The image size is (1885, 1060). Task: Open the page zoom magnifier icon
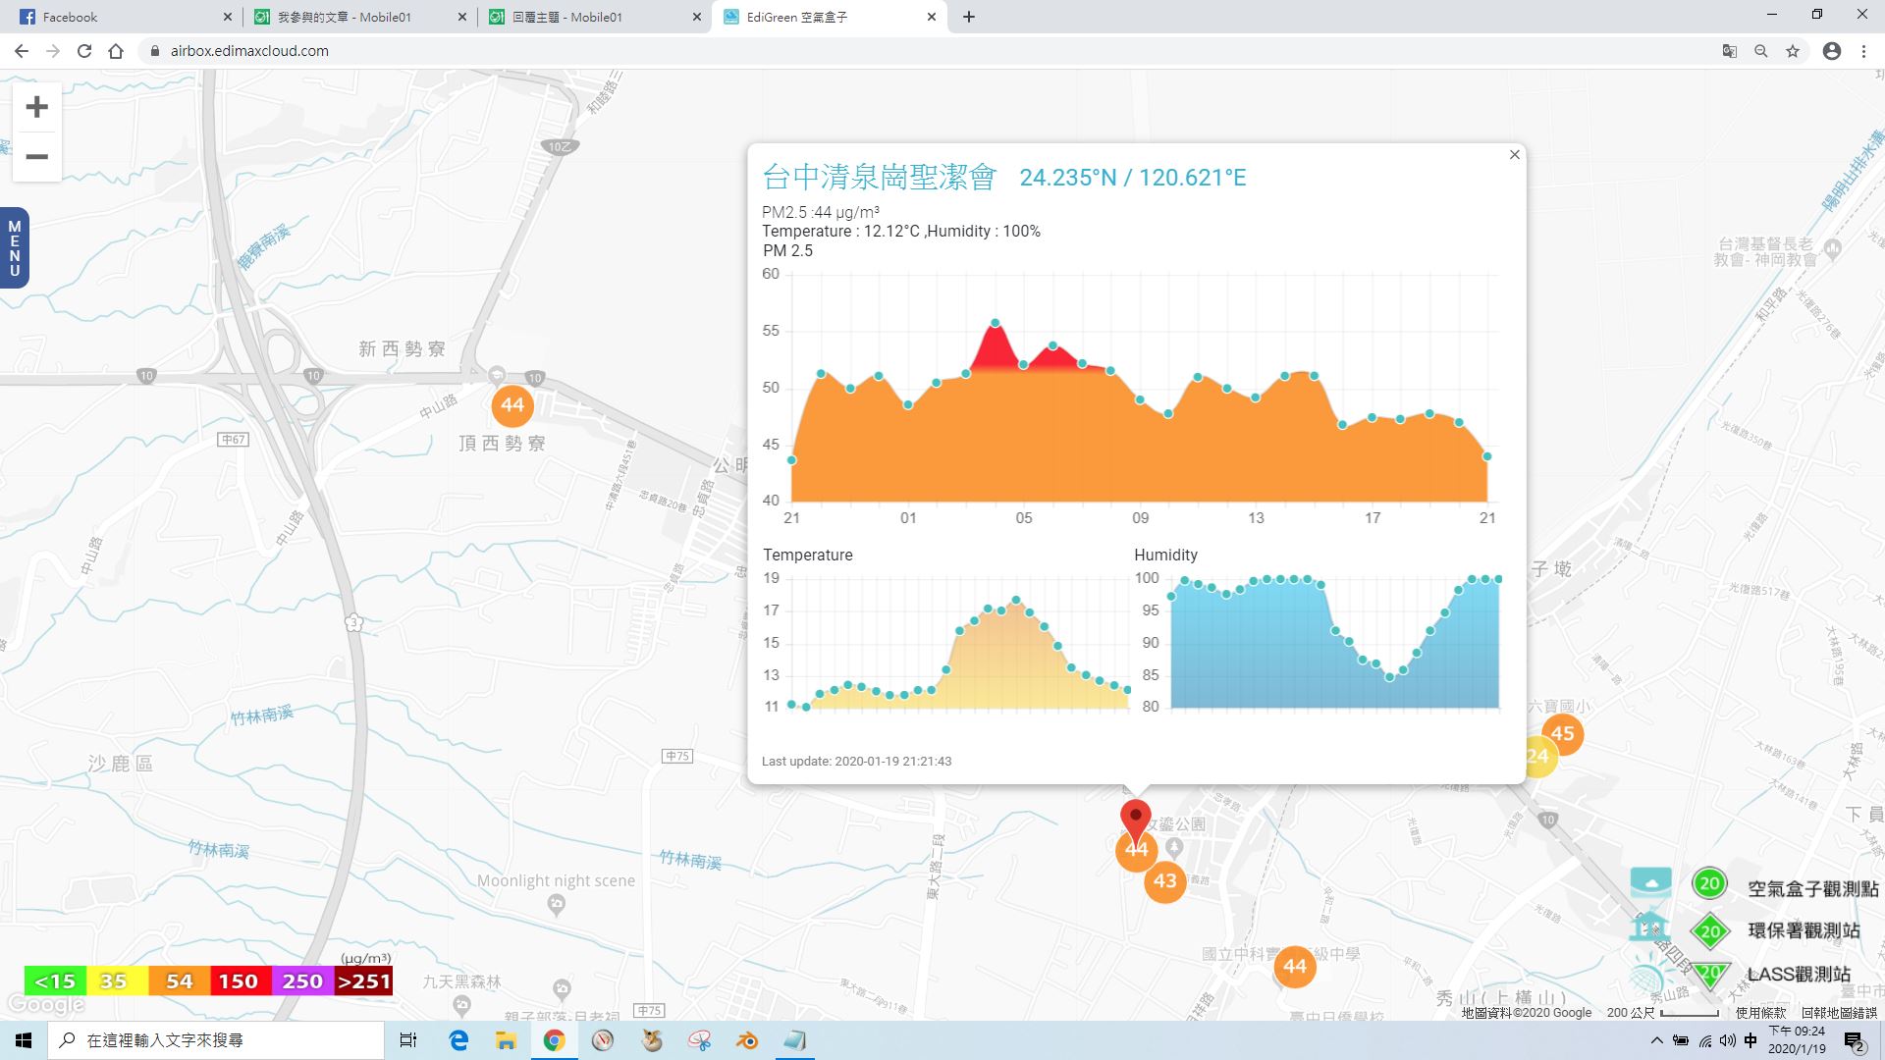click(1761, 51)
